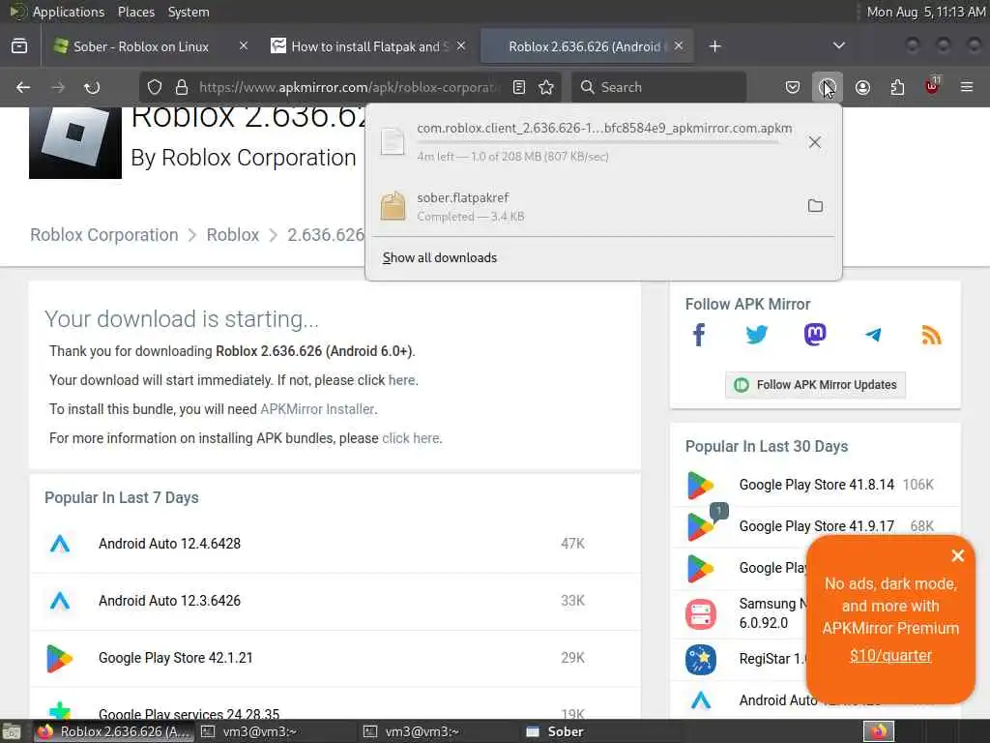
Task: Open Google Play Store 42.1.21 icon
Action: pyautogui.click(x=60, y=658)
